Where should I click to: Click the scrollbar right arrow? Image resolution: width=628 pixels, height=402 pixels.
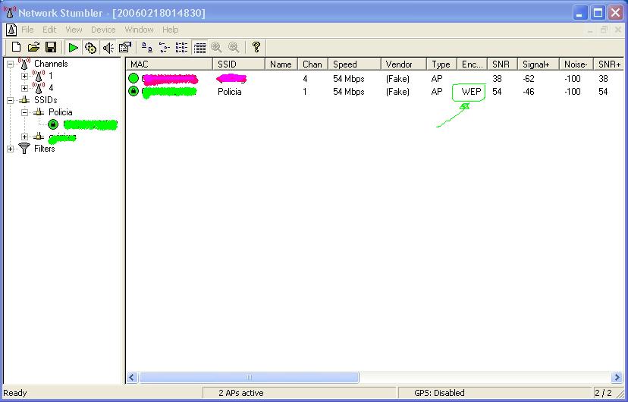pos(617,377)
